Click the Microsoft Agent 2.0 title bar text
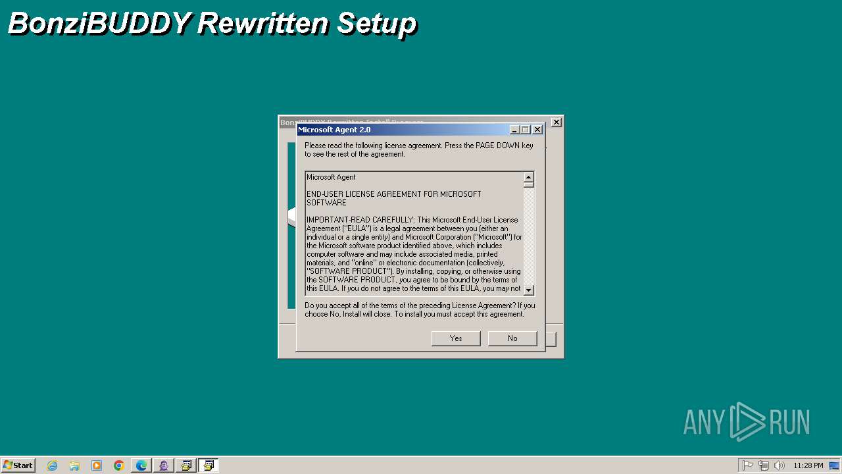This screenshot has width=842, height=474. tap(334, 130)
